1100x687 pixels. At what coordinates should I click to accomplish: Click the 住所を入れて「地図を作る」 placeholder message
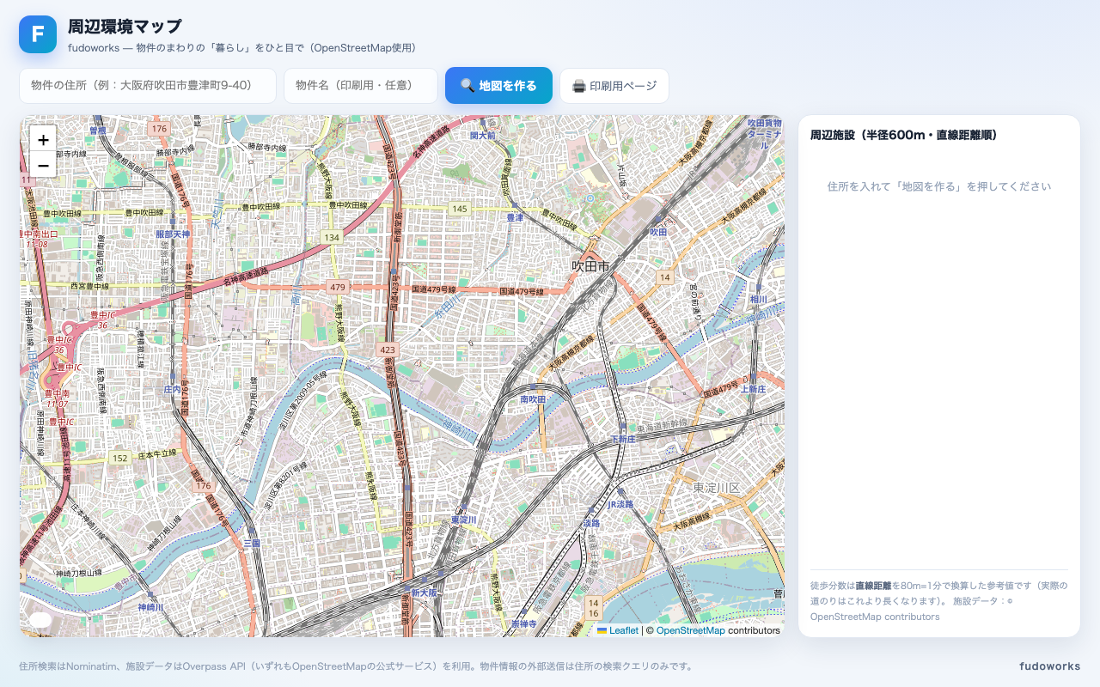click(939, 186)
